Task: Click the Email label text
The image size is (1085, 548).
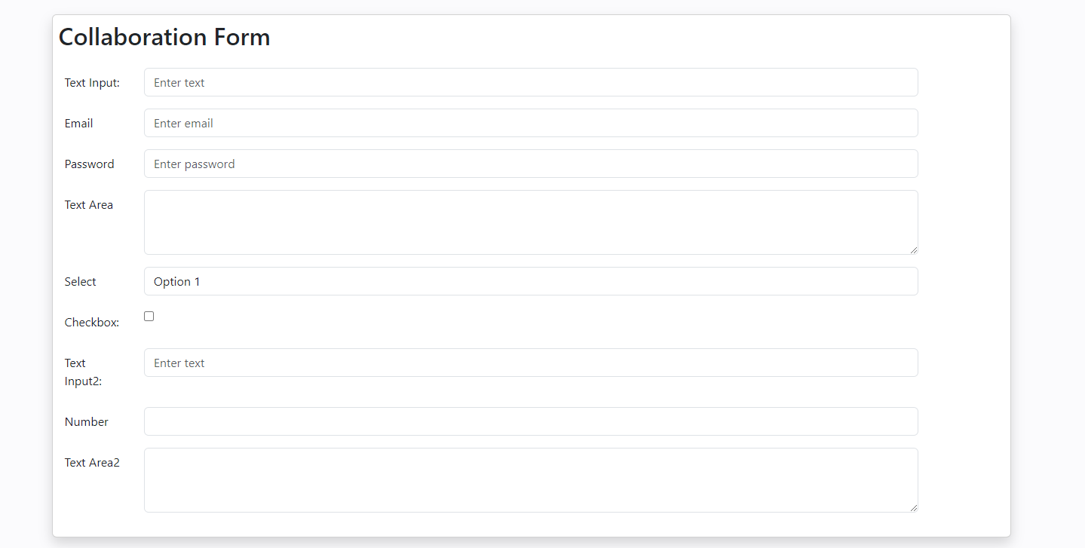Action: coord(79,124)
